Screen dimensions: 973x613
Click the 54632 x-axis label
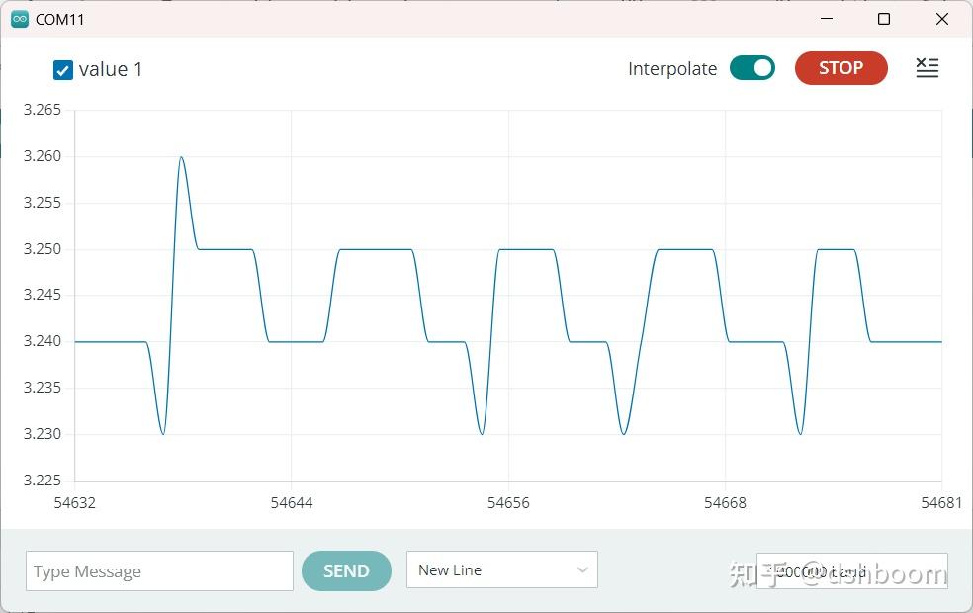point(74,502)
